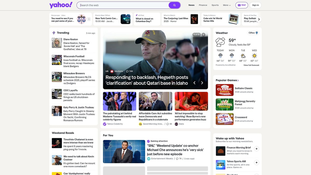Click the Clifton location pin icon

(257, 33)
